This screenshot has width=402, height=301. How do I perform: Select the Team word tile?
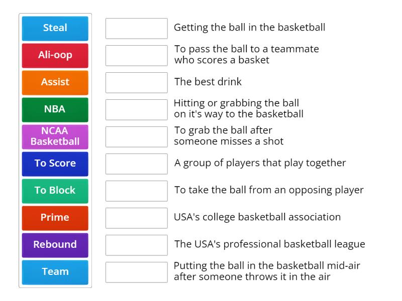point(55,272)
